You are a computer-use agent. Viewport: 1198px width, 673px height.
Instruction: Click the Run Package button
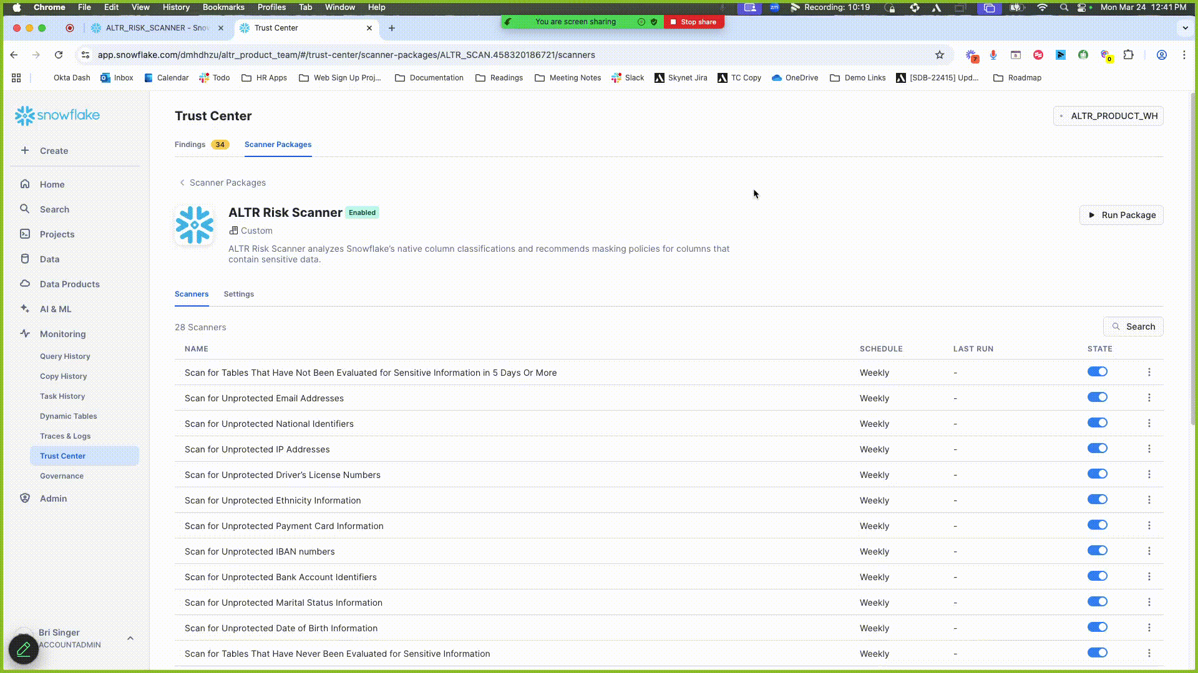pos(1121,215)
